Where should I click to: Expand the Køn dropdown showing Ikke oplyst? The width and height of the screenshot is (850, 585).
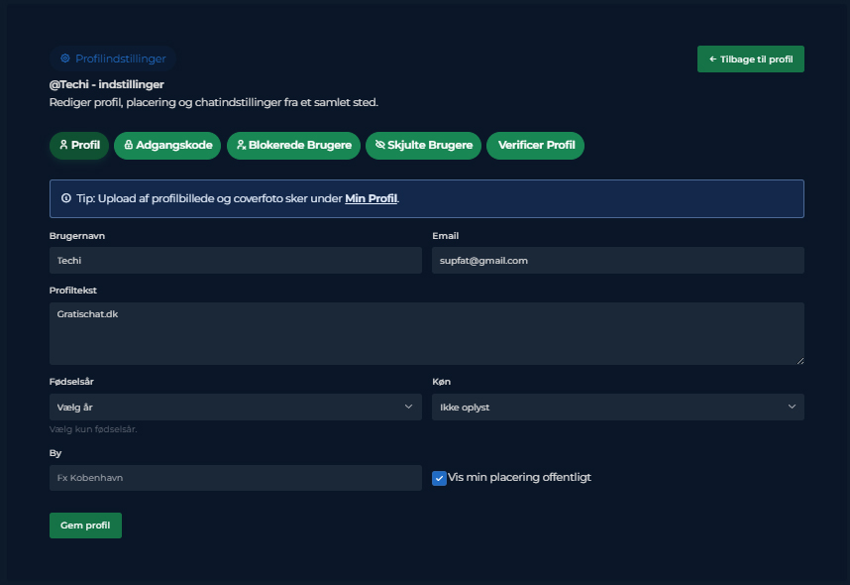click(617, 407)
